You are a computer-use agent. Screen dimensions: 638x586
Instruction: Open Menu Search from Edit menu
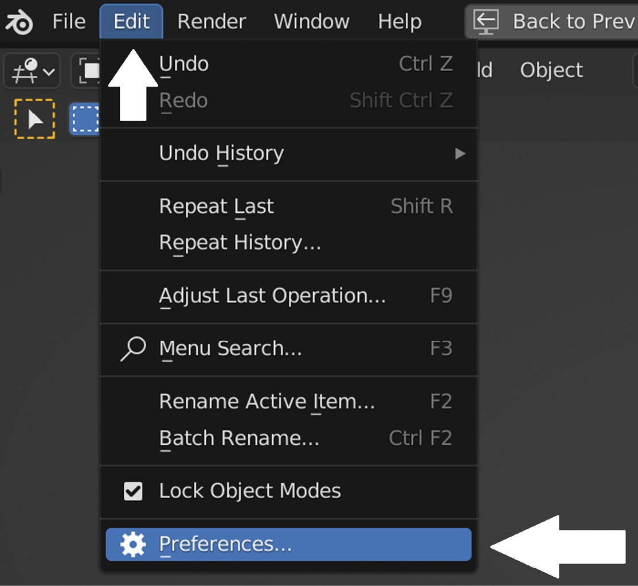click(289, 349)
